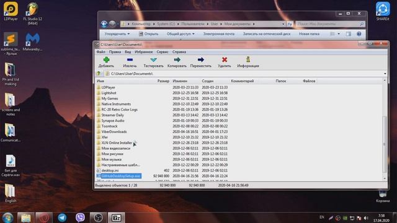The height and width of the screenshot is (223, 397).
Task: Click Записать на оптический диск button
Action: (x=267, y=34)
